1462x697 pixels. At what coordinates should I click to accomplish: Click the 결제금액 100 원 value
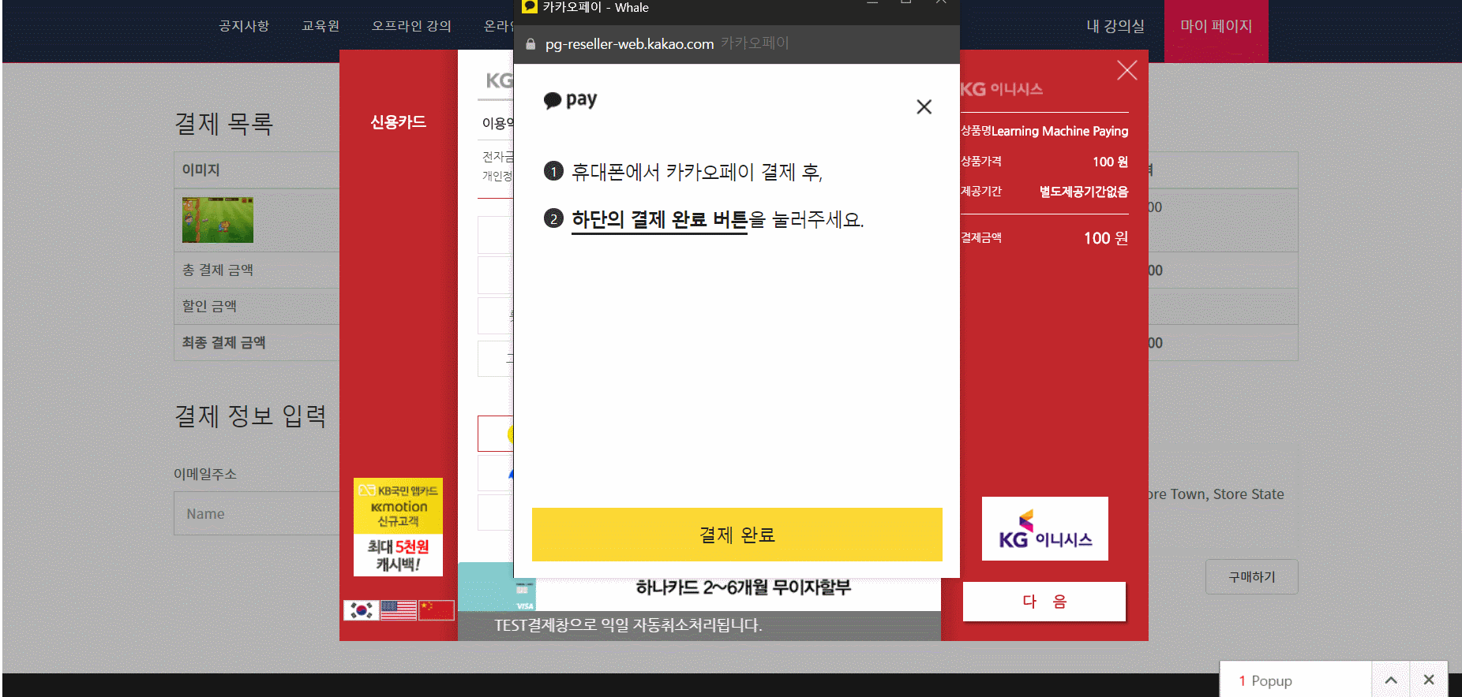click(x=1105, y=238)
